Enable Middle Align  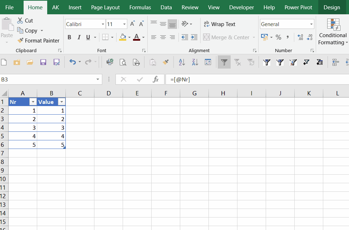[163, 24]
